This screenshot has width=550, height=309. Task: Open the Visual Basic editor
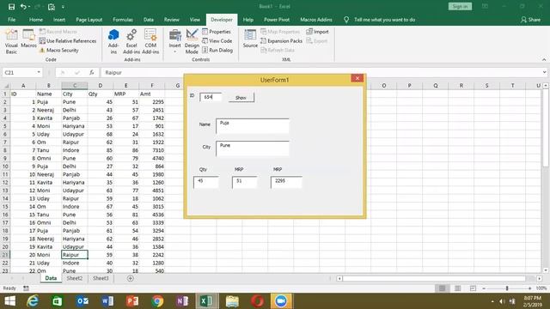11,42
